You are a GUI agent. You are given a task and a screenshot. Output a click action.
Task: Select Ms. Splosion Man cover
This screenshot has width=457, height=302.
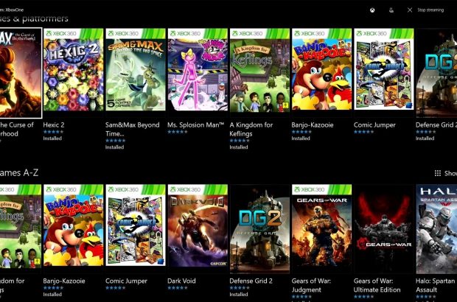pos(197,73)
